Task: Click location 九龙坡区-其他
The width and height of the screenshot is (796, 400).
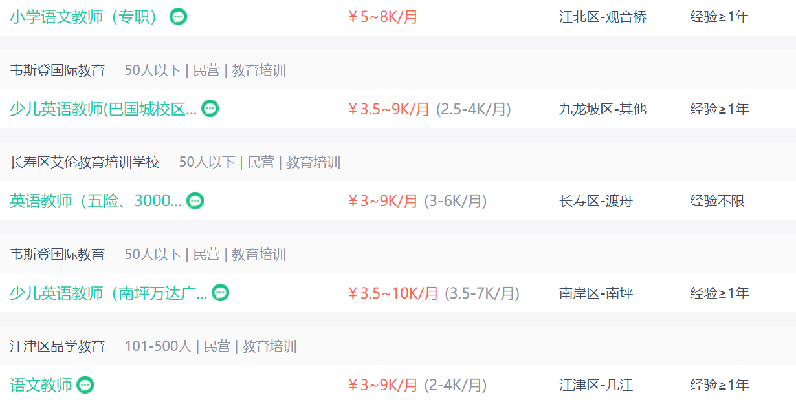Action: point(603,109)
